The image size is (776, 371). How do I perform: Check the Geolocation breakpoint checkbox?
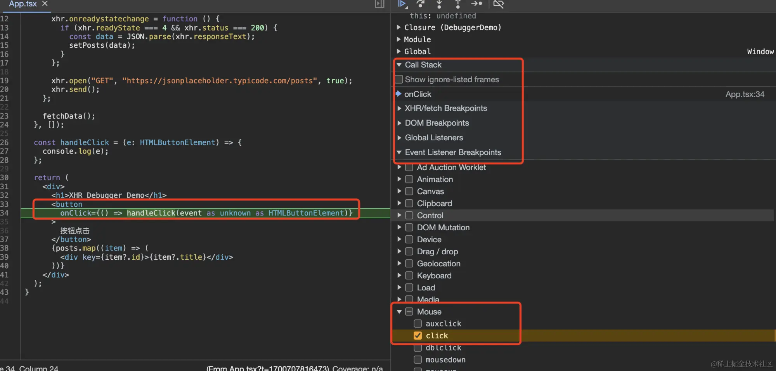pyautogui.click(x=409, y=264)
